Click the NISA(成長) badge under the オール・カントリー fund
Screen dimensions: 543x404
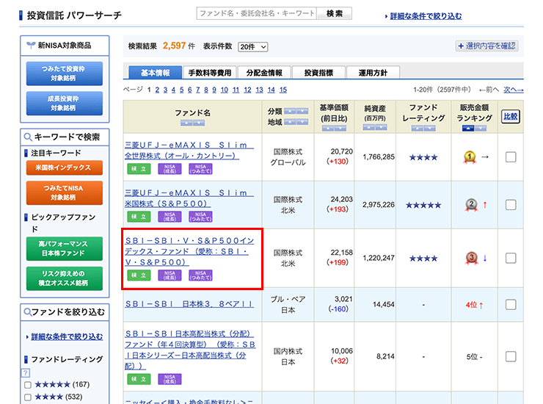169,170
